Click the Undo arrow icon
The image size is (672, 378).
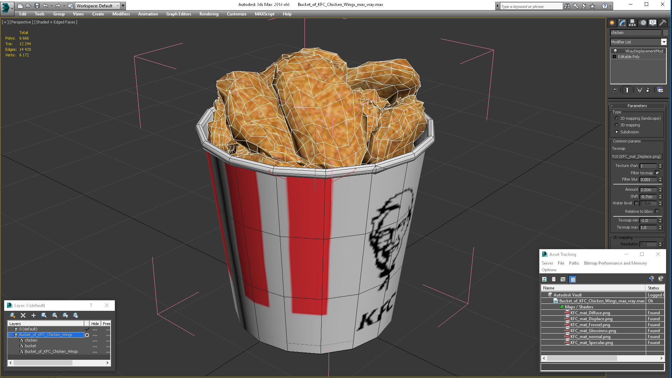(45, 6)
